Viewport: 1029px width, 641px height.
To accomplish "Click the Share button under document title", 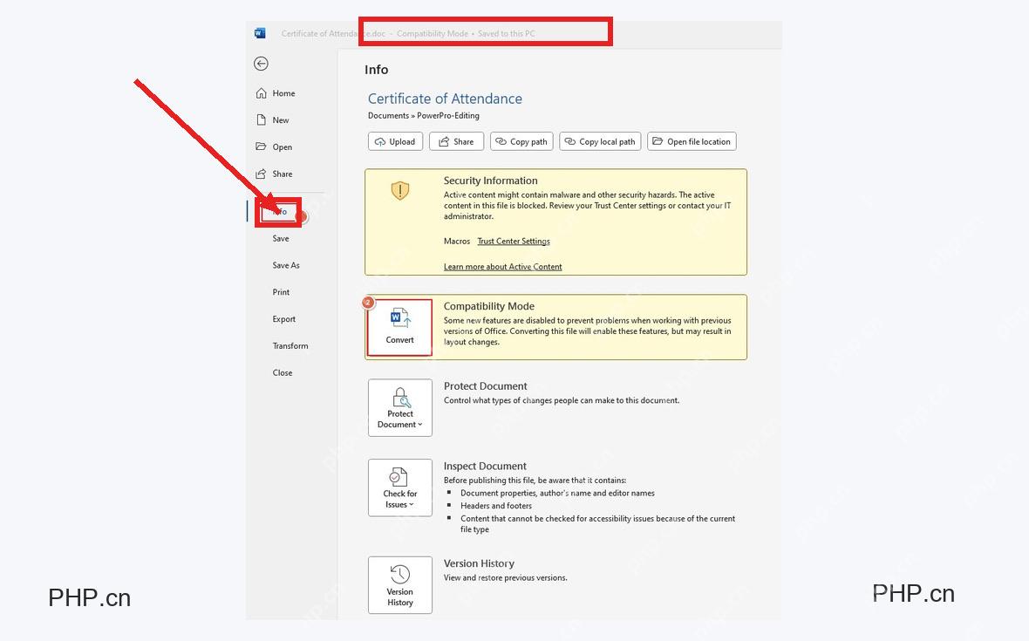I will click(x=456, y=141).
